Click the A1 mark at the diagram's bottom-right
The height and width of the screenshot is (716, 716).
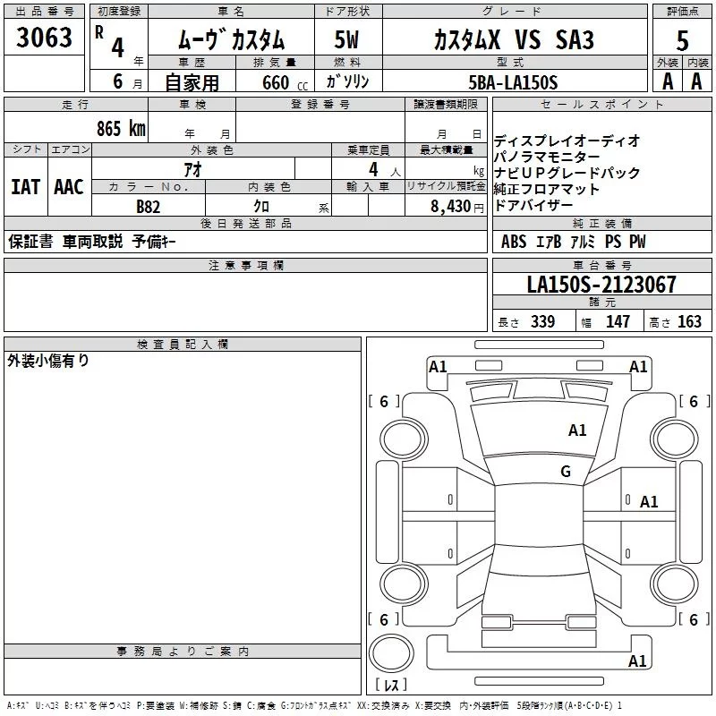[x=637, y=661]
